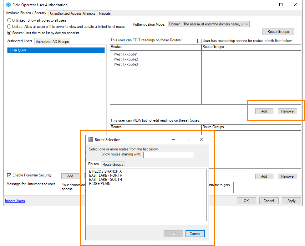Click Cancel in Field Operator window
305x246 pixels.
click(269, 201)
